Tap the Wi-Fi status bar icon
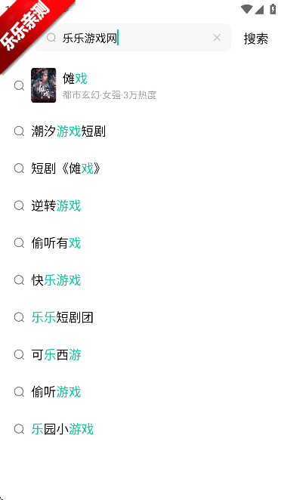The width and height of the screenshot is (281, 500). click(246, 9)
